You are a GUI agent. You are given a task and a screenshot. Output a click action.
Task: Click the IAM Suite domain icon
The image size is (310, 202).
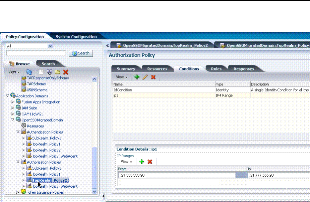(18, 108)
